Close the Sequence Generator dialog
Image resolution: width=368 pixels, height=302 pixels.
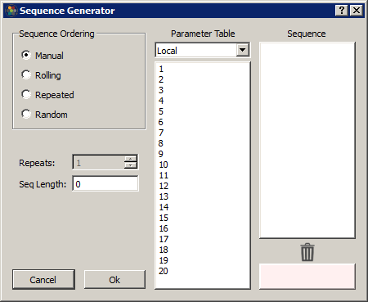(x=357, y=11)
